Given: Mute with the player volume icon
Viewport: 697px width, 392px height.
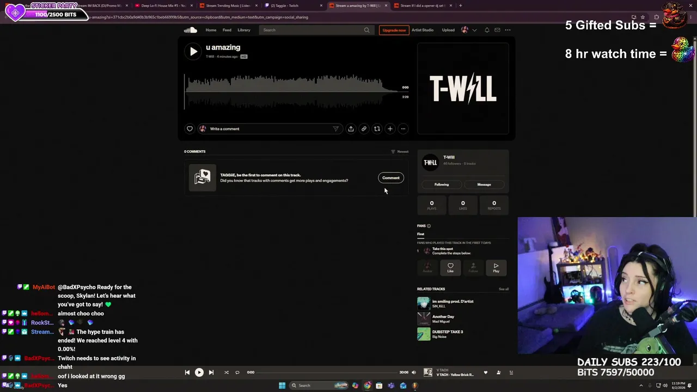Looking at the screenshot, I should [x=414, y=372].
